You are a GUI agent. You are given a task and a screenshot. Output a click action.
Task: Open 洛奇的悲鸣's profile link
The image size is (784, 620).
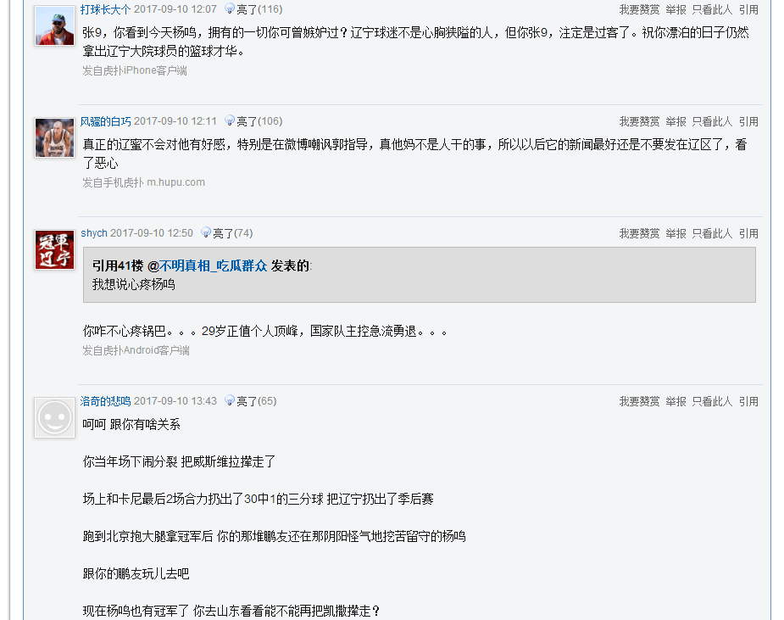click(x=105, y=401)
